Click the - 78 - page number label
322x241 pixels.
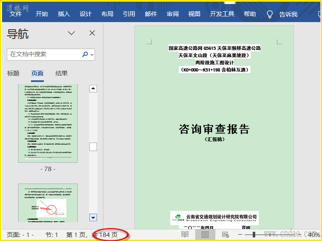48,169
